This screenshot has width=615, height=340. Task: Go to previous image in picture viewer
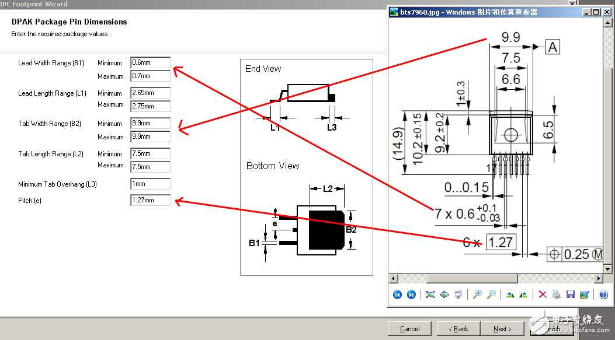click(x=397, y=295)
